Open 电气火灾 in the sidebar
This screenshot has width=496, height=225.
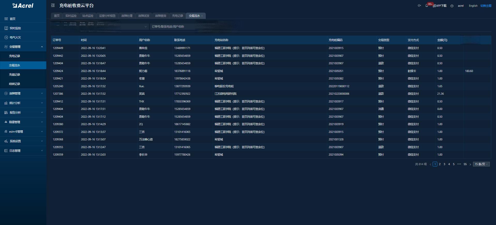(15, 37)
